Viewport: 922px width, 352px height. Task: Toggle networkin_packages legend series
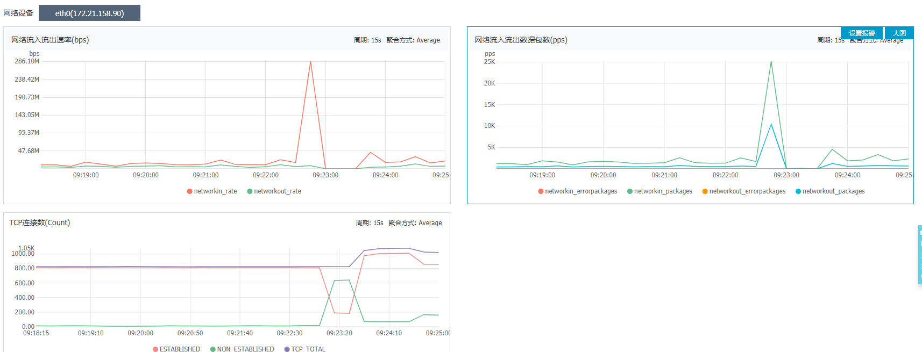pyautogui.click(x=659, y=191)
